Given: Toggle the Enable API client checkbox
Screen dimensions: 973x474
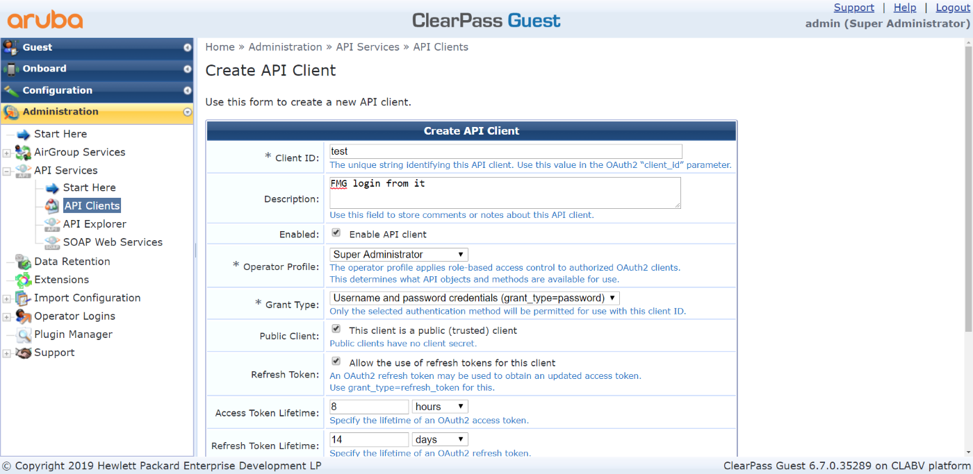Looking at the screenshot, I should pos(336,233).
